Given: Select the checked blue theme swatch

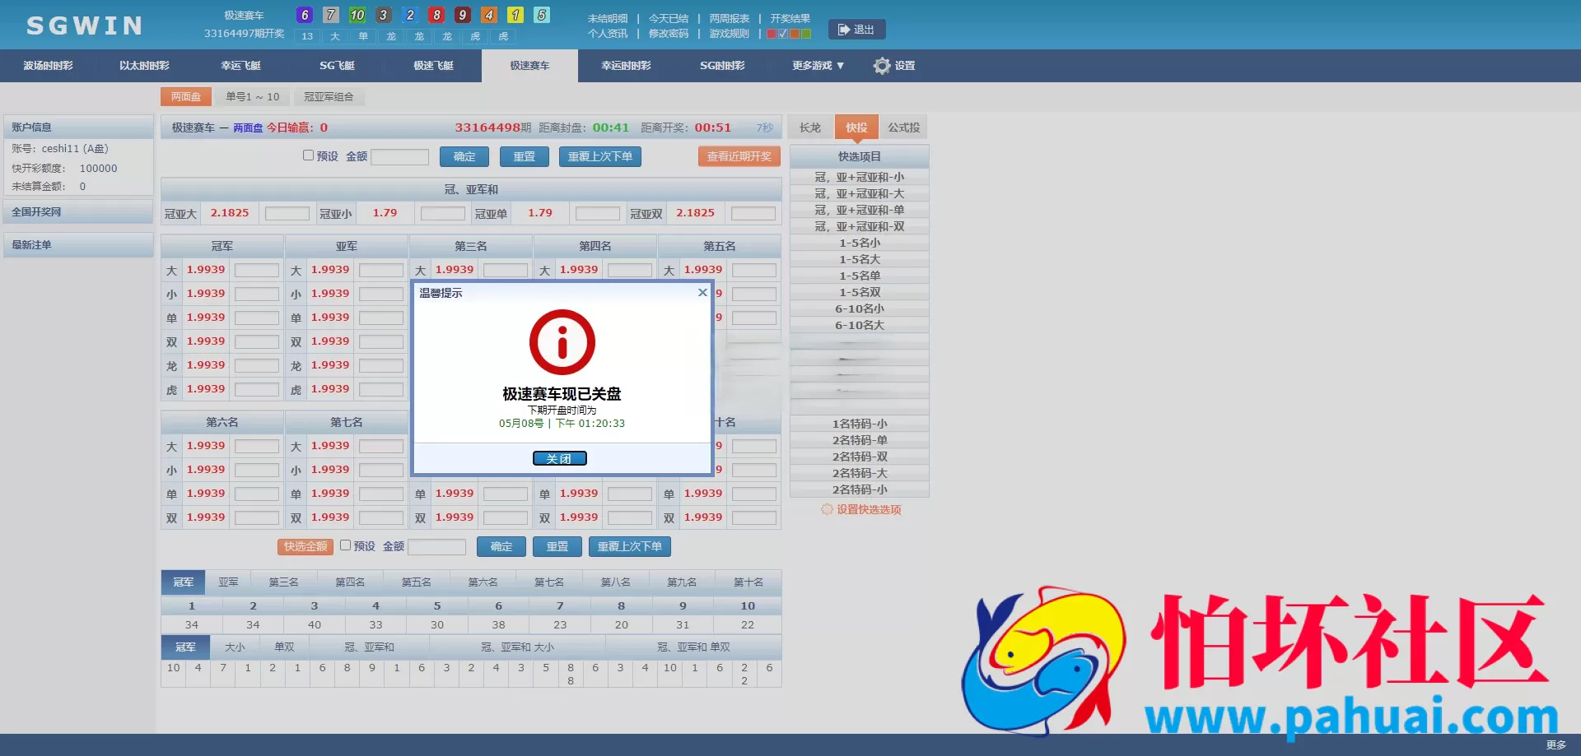Looking at the screenshot, I should click(x=783, y=34).
